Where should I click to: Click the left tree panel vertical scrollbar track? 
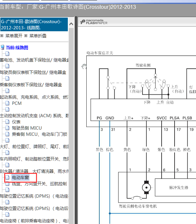click(71, 126)
